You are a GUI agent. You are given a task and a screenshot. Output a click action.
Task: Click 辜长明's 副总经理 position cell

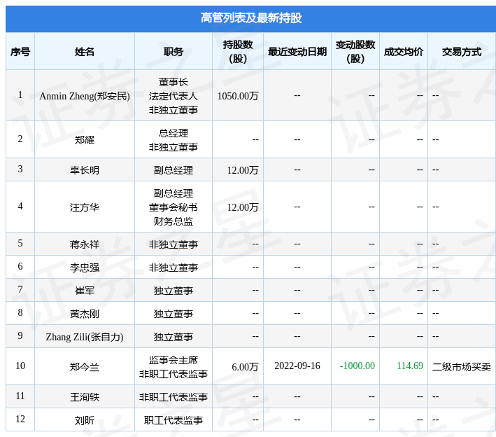(x=173, y=170)
